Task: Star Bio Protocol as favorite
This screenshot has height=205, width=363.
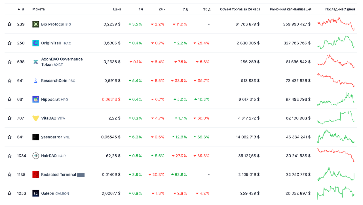Action: tap(10, 24)
